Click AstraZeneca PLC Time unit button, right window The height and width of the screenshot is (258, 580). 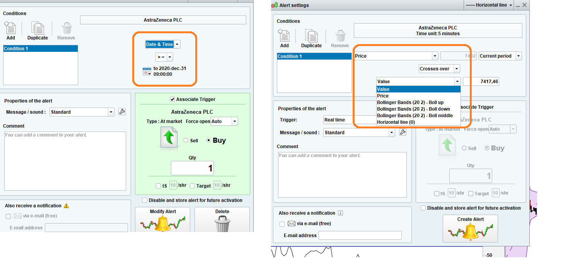[x=438, y=31]
